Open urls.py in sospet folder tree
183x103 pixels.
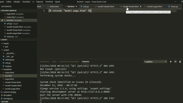pos(8,63)
